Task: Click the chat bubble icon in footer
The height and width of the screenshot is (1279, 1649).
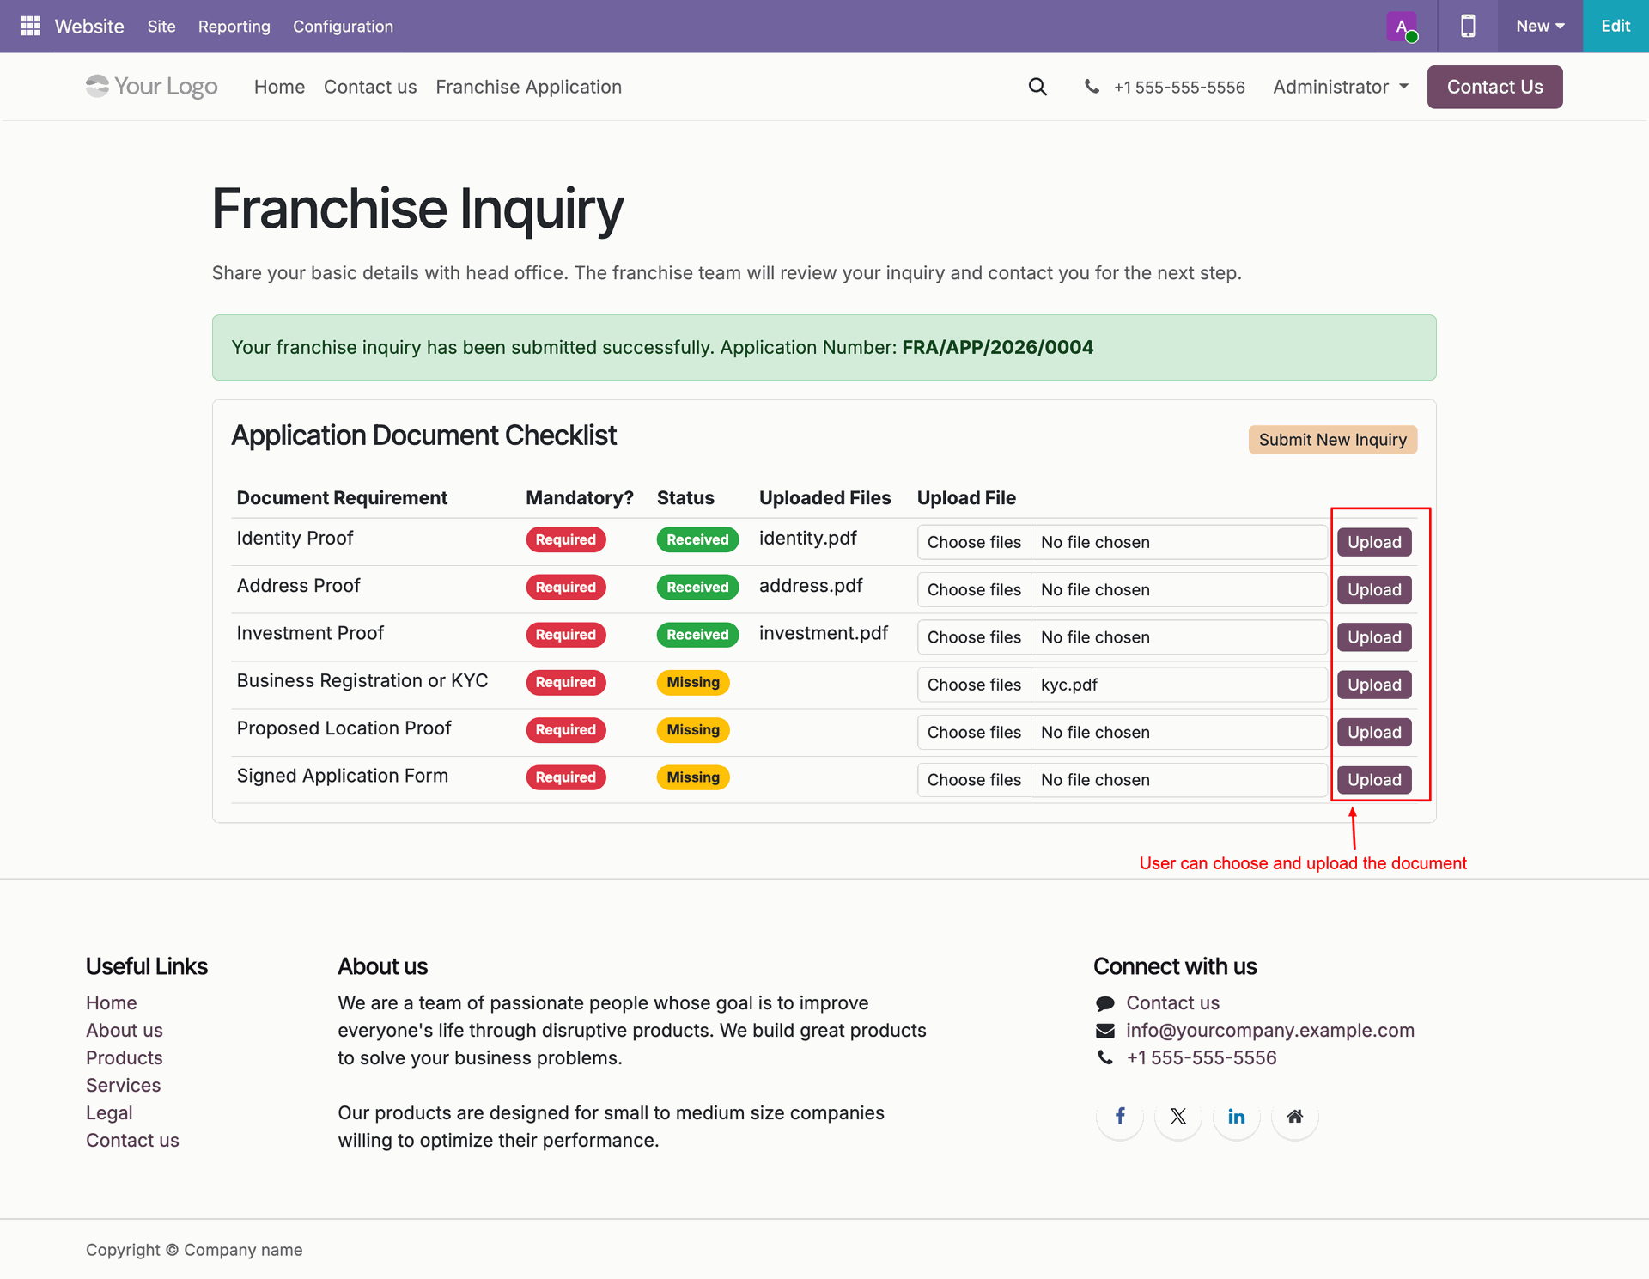Action: click(1105, 1003)
